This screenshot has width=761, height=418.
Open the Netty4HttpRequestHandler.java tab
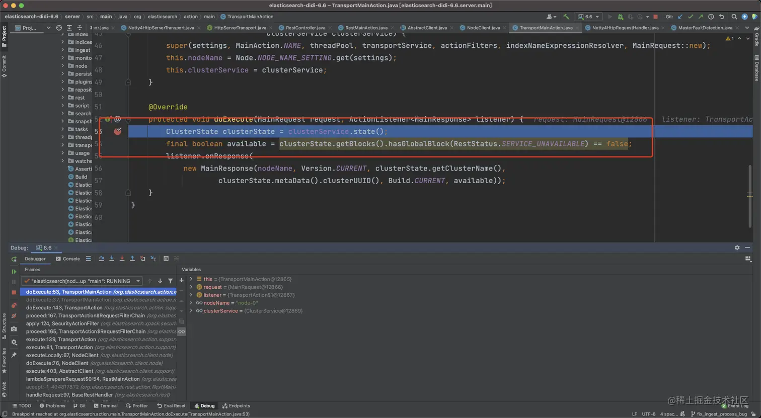coord(625,28)
